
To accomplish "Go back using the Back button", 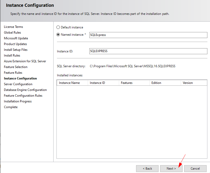I will (147, 169).
